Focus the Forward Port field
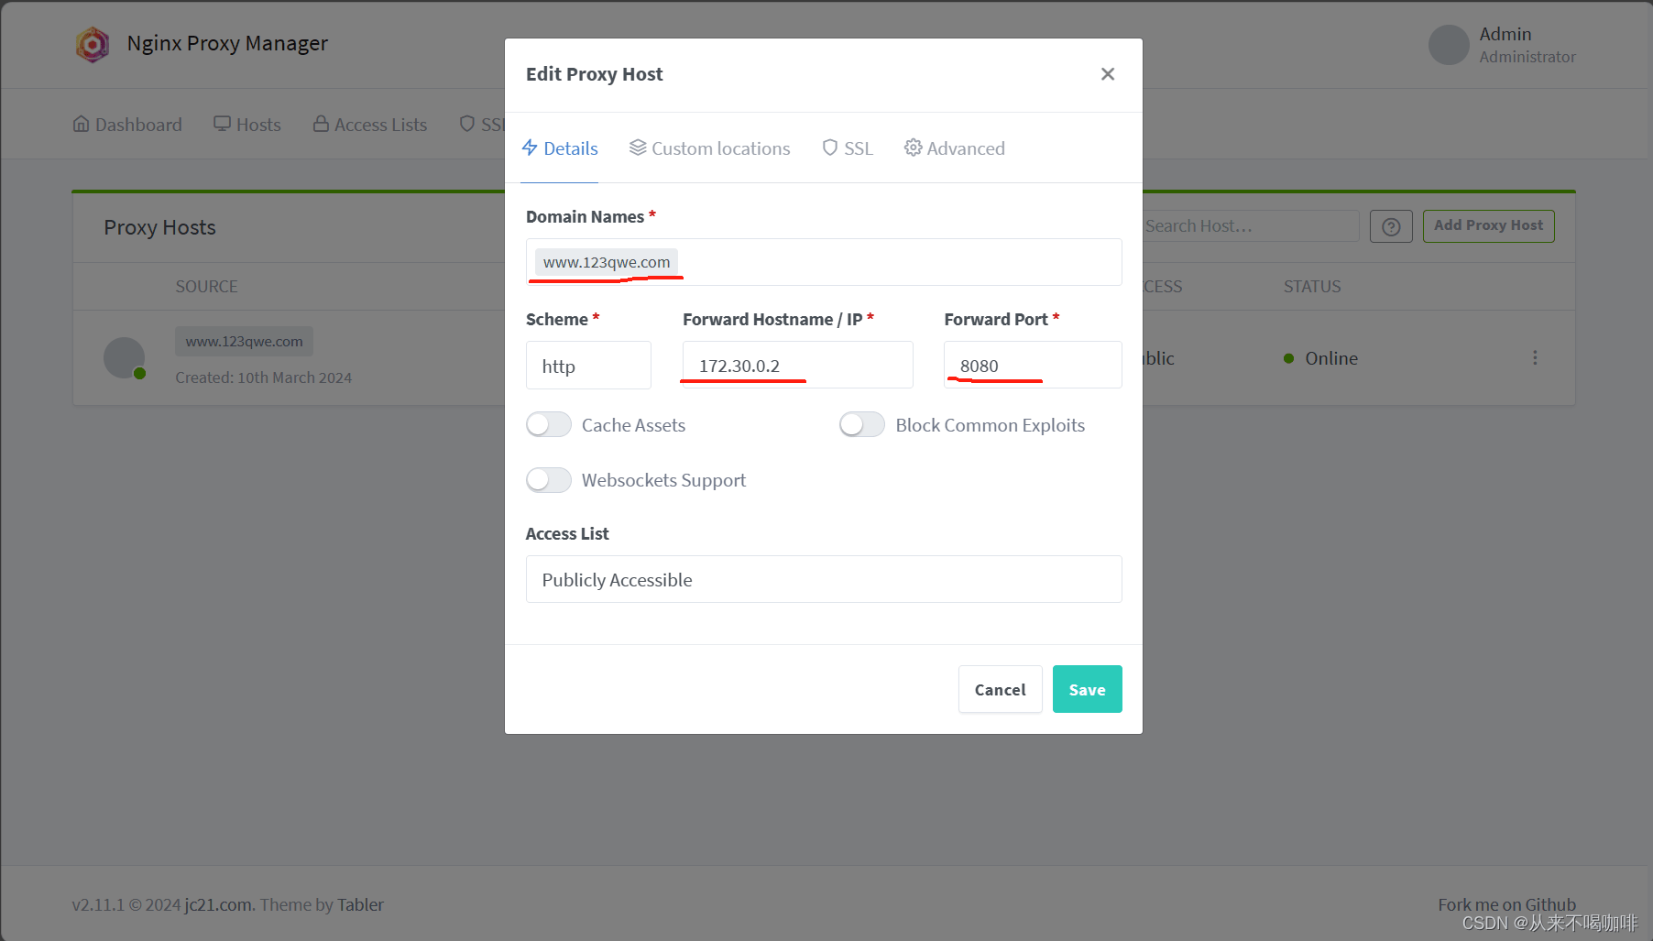 1033,366
